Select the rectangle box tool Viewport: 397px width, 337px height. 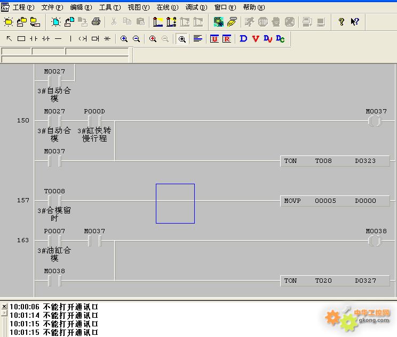point(21,39)
